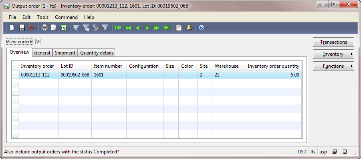
Task: Open the Command menu
Action: 66,17
